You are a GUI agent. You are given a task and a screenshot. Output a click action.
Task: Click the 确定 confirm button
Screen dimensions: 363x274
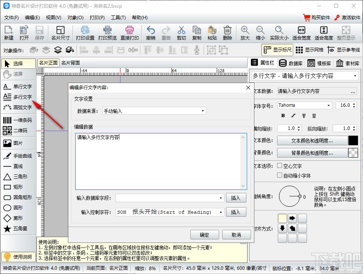pos(205,235)
